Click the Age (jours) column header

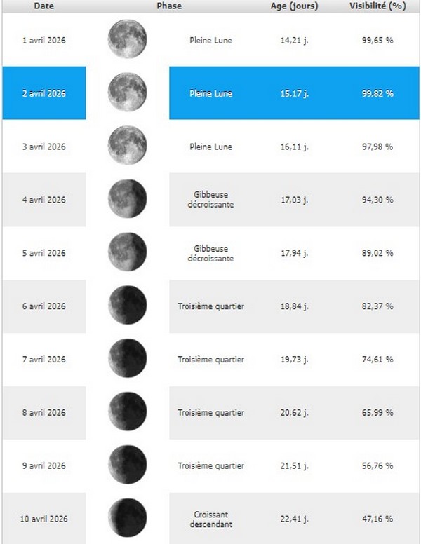coord(294,6)
